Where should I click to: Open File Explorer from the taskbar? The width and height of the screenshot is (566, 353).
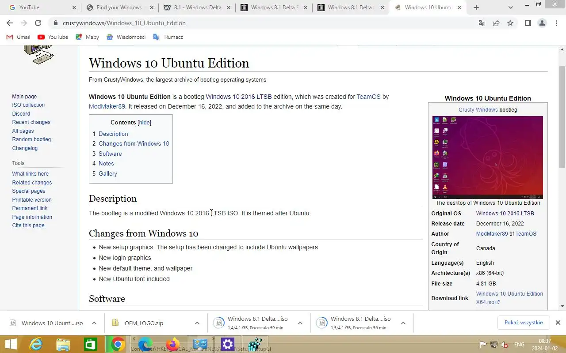[63, 344]
